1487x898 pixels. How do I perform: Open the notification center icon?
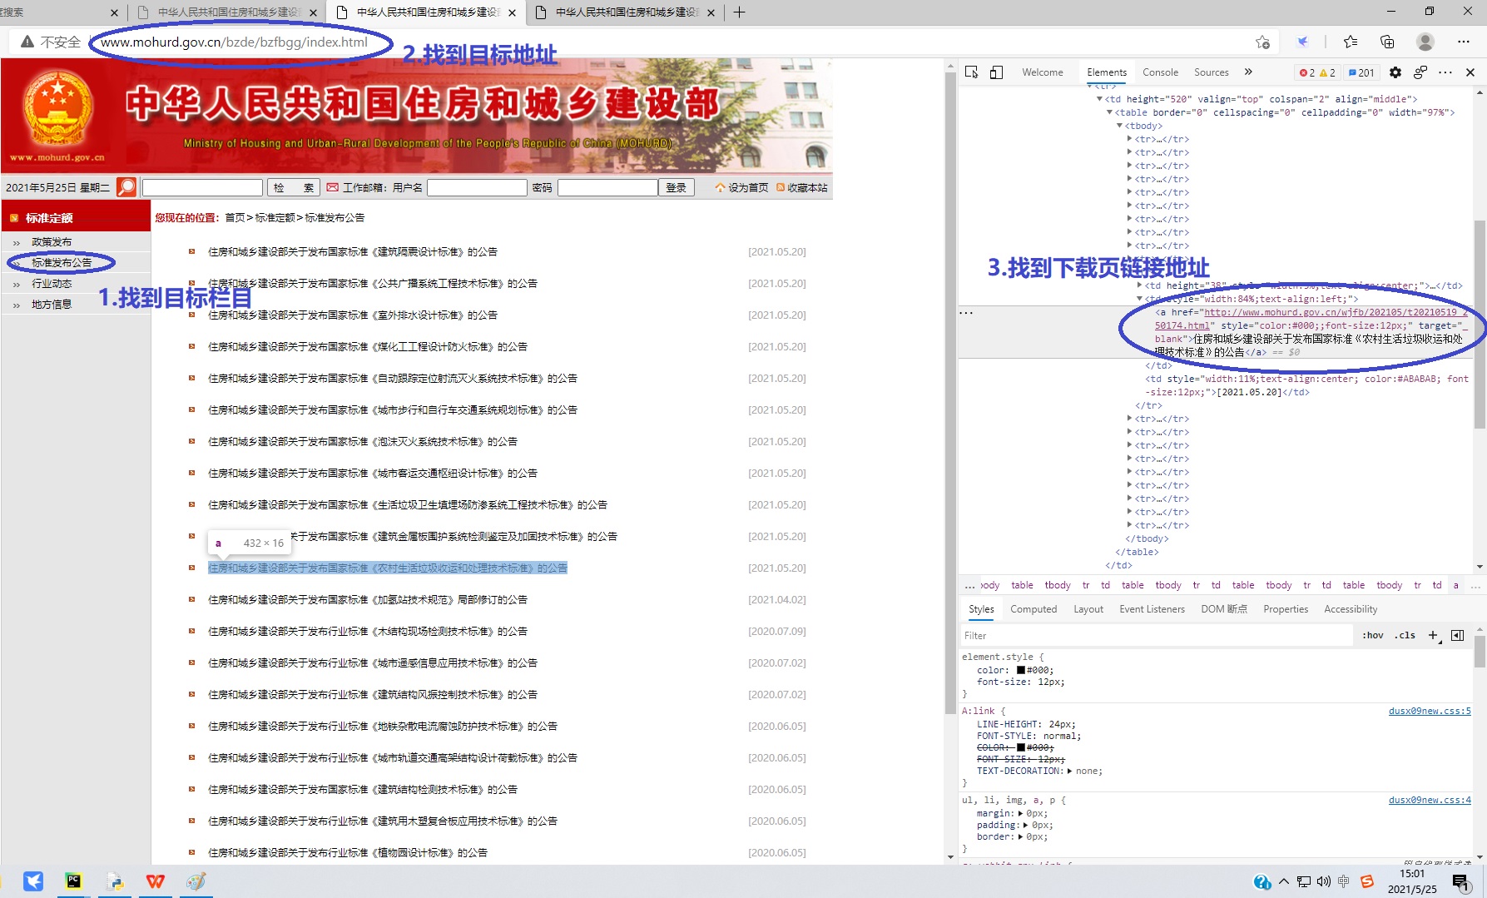click(x=1461, y=882)
